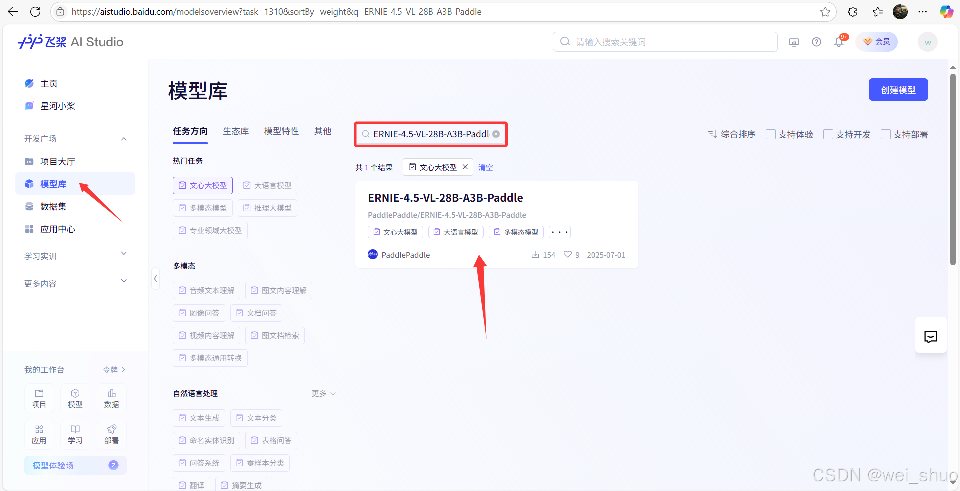Screen dimensions: 960x491
Task: Switch to the 生态库 tab
Action: (236, 131)
